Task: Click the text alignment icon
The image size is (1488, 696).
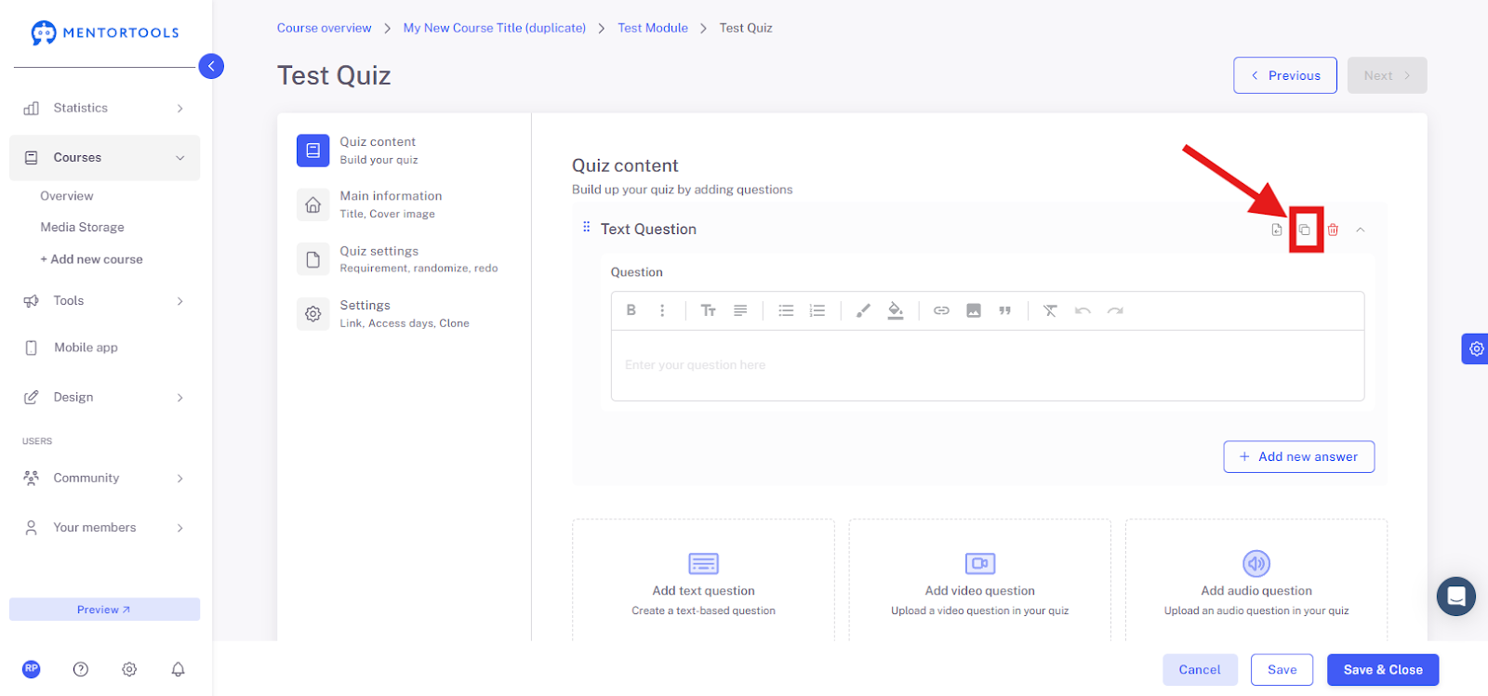Action: [x=740, y=310]
